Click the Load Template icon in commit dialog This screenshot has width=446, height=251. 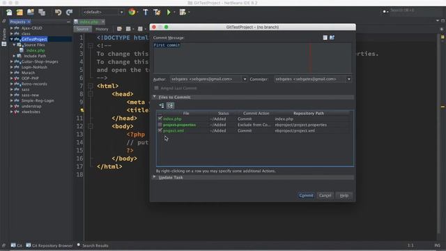(x=332, y=38)
